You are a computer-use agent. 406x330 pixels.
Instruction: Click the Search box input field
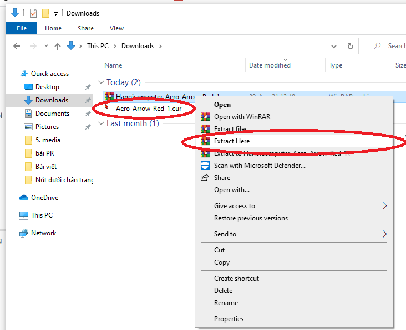(x=394, y=46)
